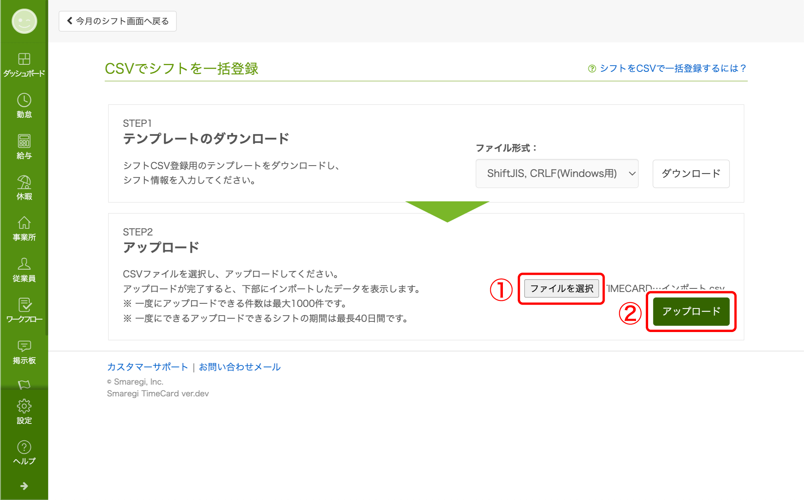Viewport: 804px width, 500px height.
Task: Click the 最長40日間 note text
Action: (266, 318)
